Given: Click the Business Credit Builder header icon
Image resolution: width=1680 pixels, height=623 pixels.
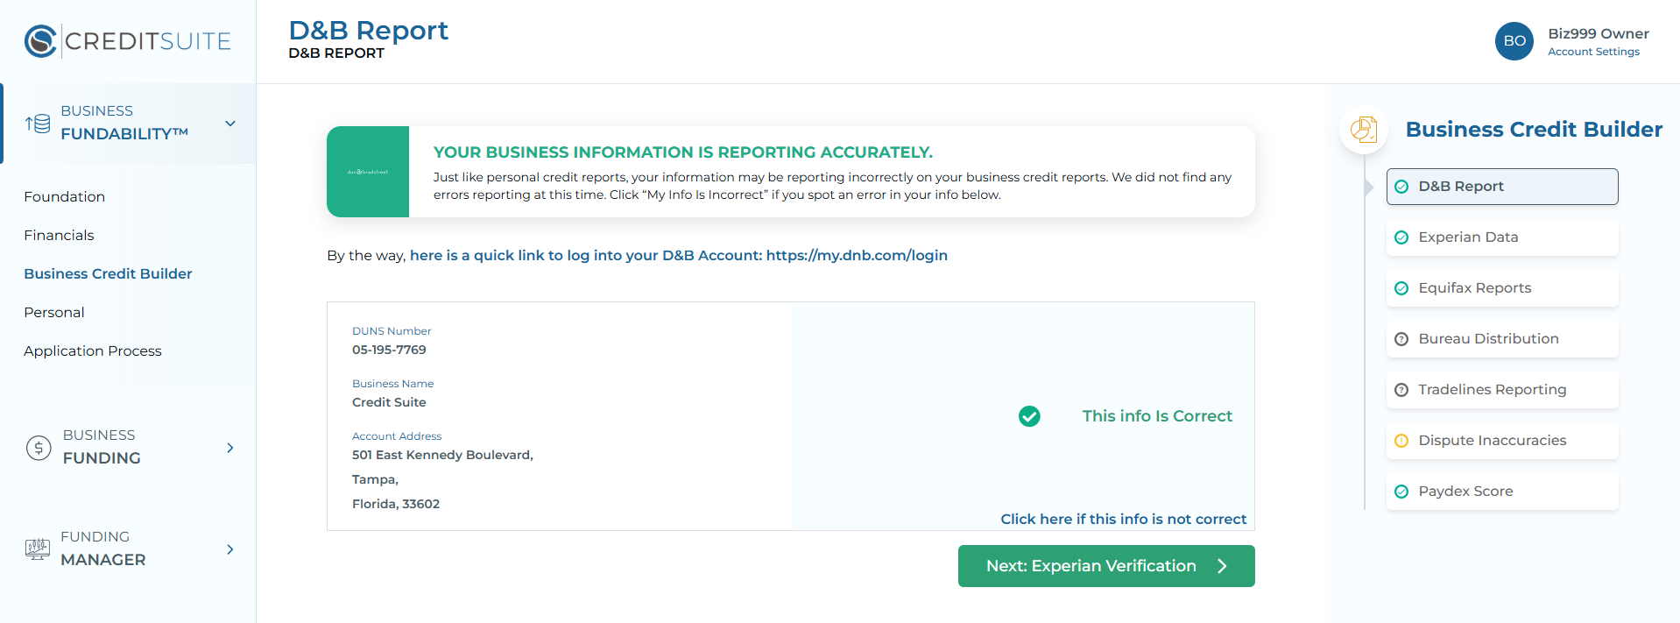Looking at the screenshot, I should click(1363, 130).
